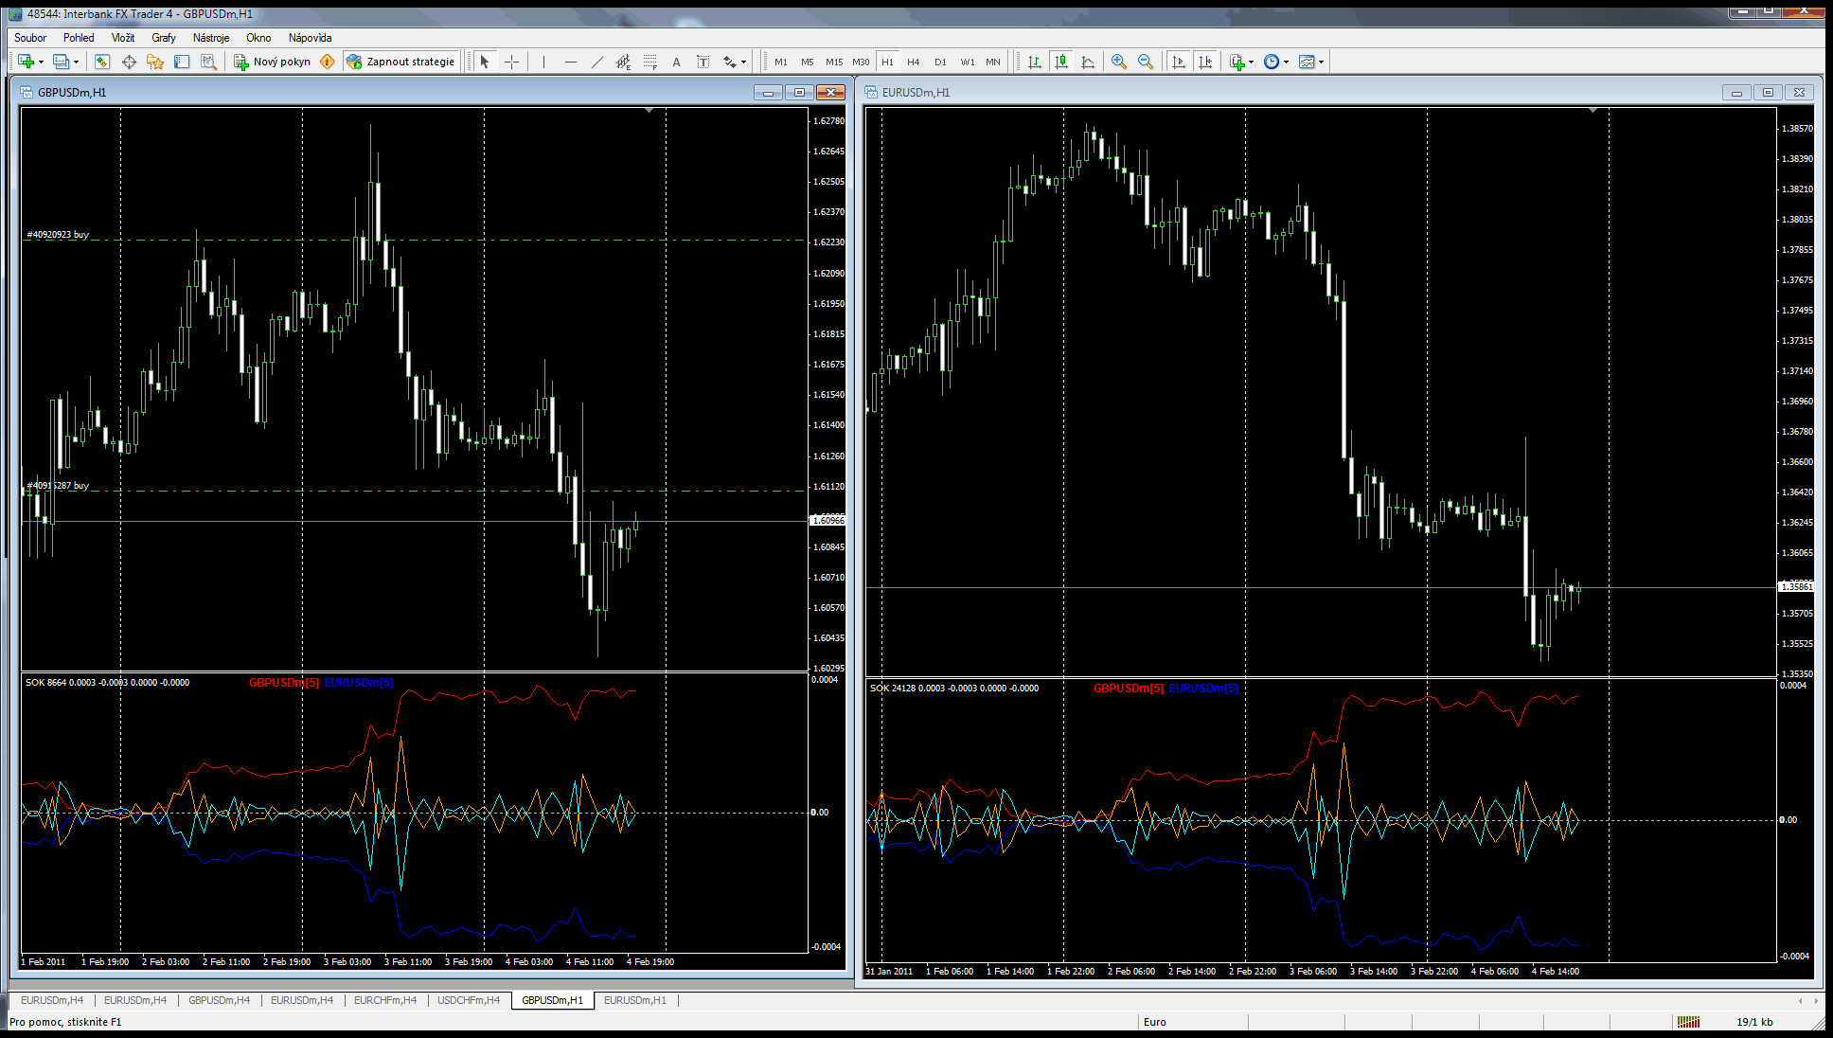1833x1038 pixels.
Task: Click the 19/1 kb connection status indicator
Action: (1754, 1022)
